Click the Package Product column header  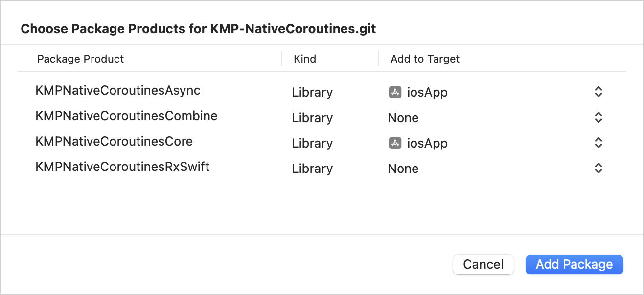point(81,59)
